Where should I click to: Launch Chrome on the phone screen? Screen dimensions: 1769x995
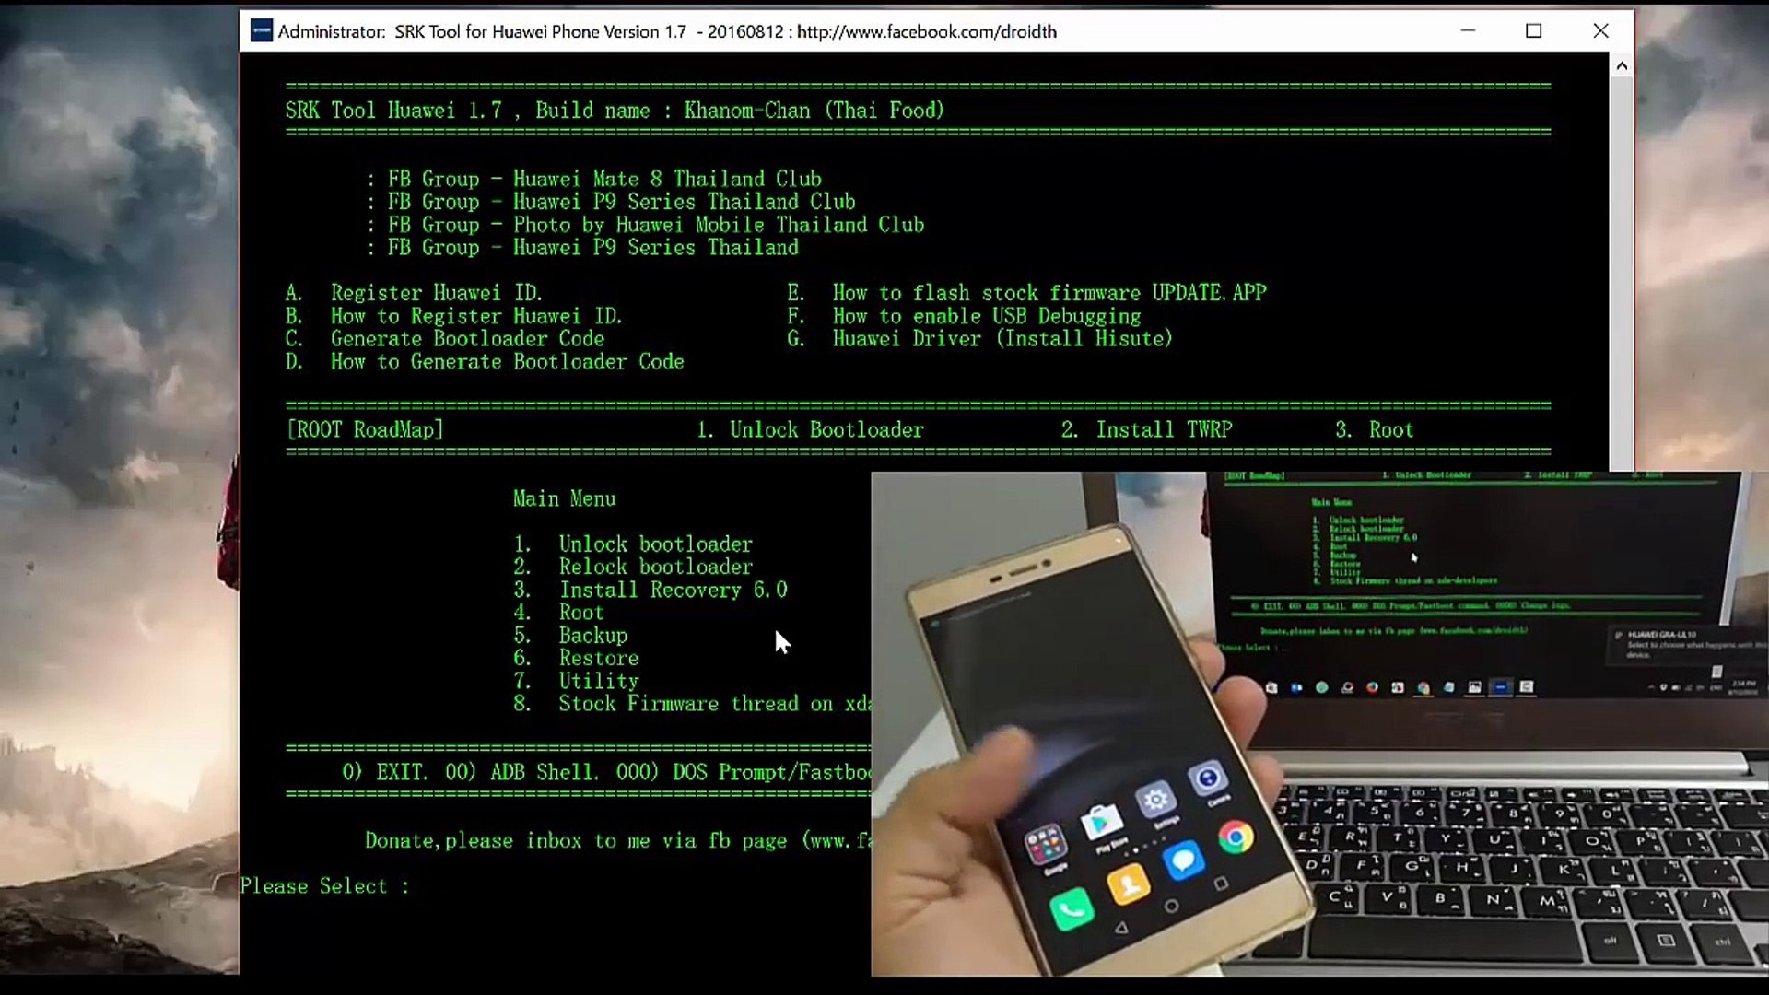[1236, 837]
